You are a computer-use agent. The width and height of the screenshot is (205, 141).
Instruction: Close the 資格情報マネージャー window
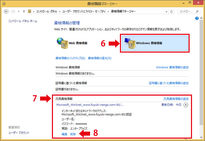point(198,3)
